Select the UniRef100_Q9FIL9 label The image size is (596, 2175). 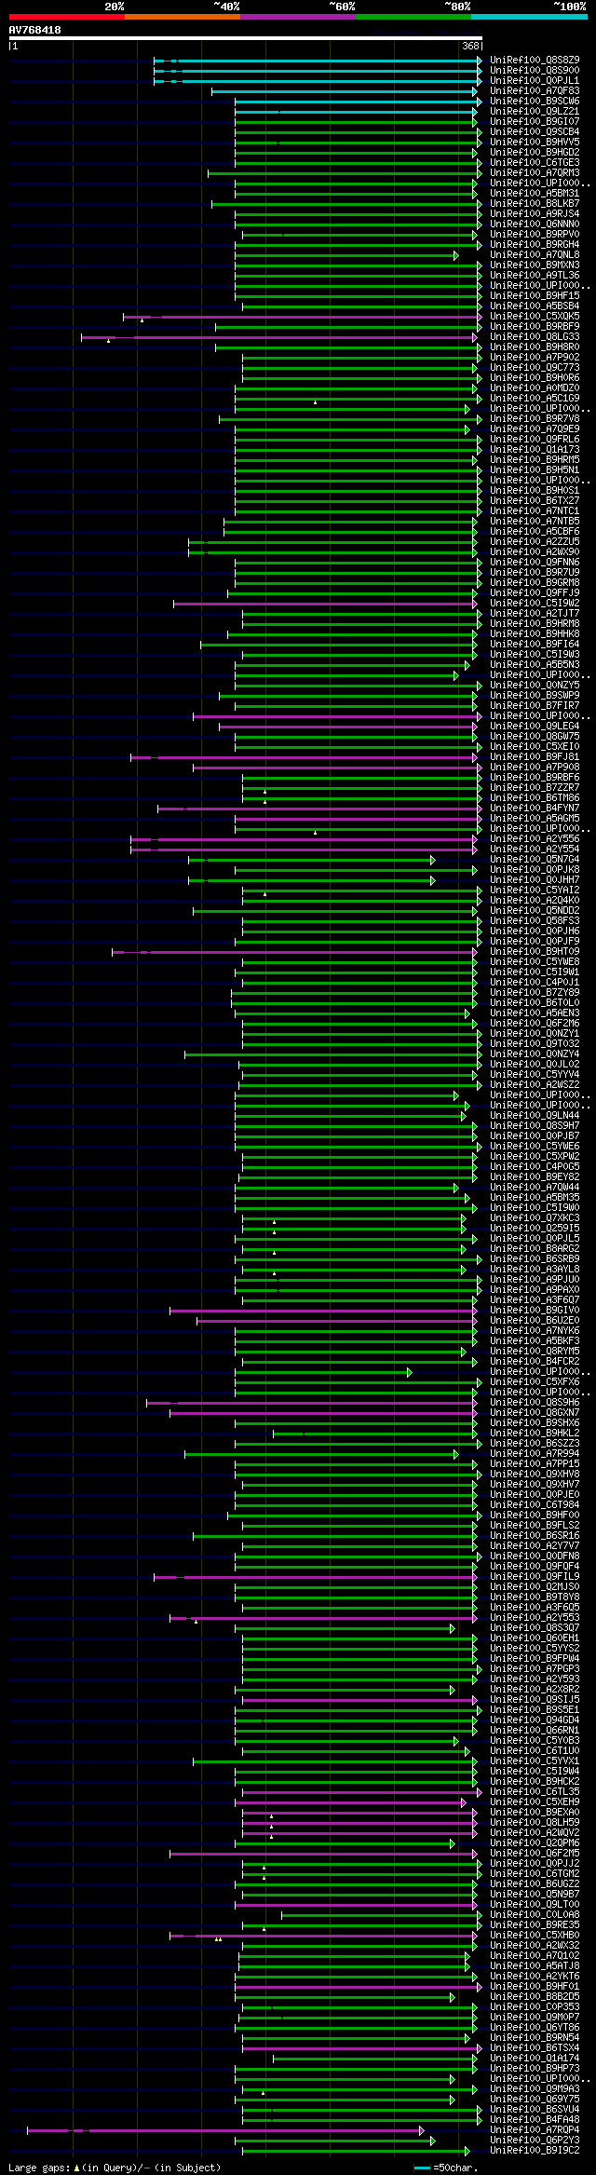pos(535,1576)
